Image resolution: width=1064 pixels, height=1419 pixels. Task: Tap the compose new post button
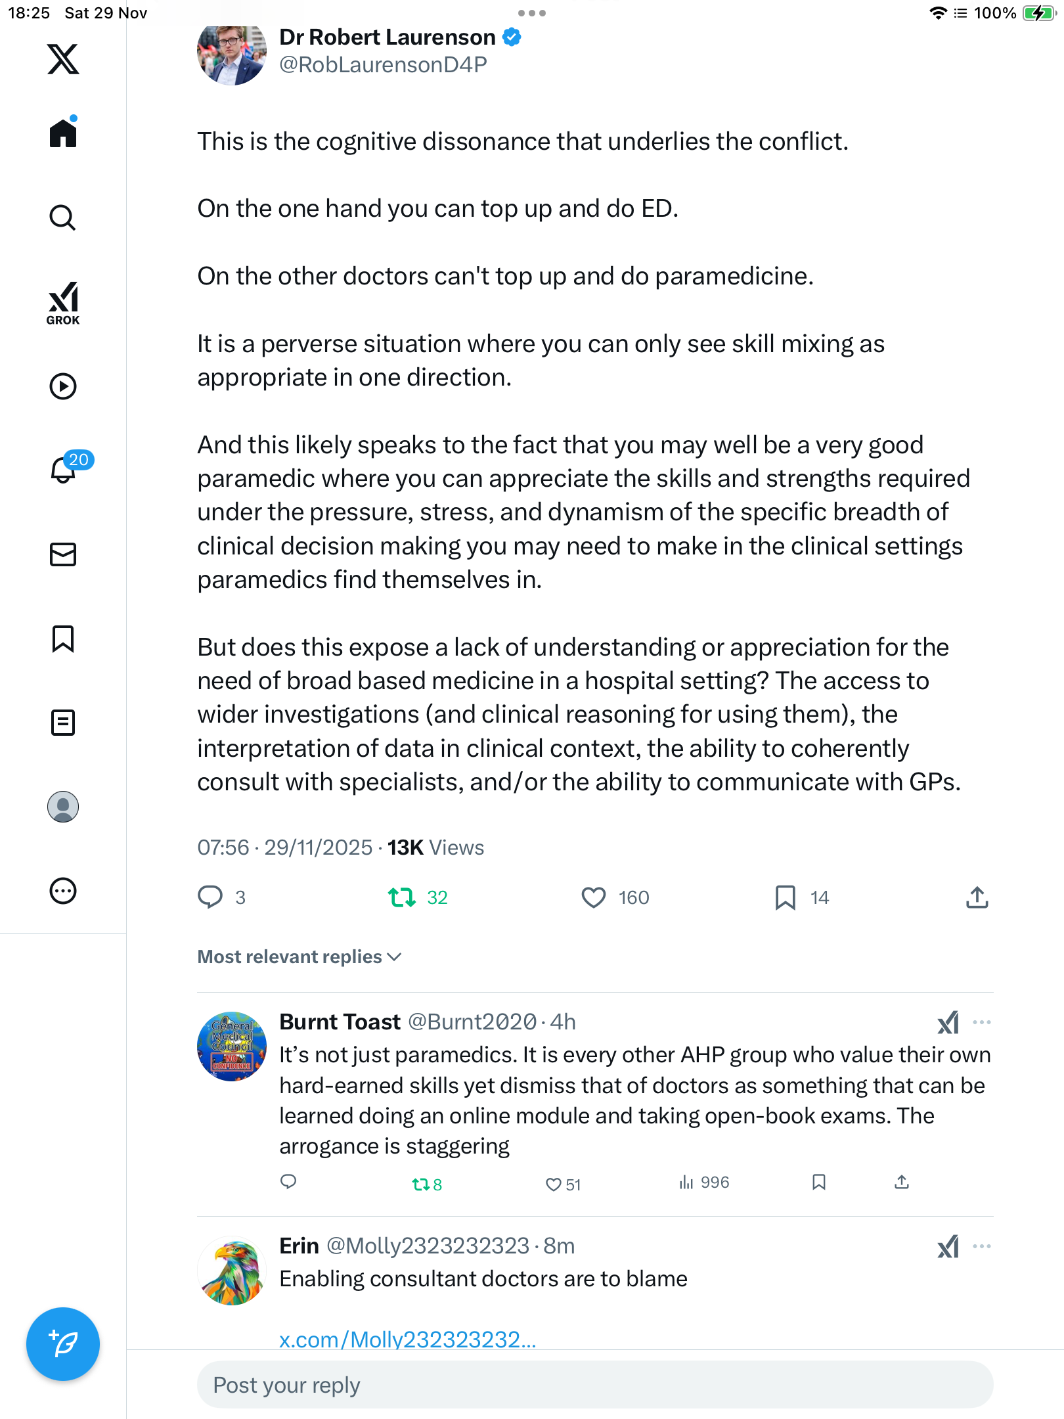[x=63, y=1344]
